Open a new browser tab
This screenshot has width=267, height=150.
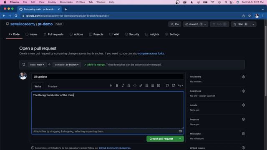click(x=66, y=9)
